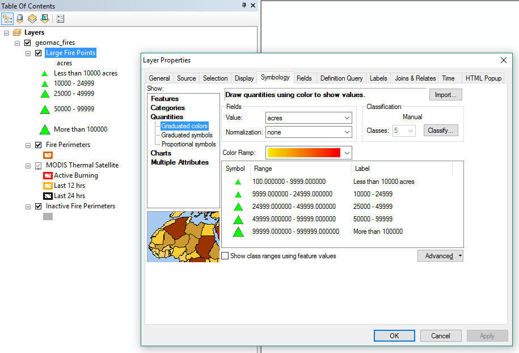The width and height of the screenshot is (519, 353).
Task: Select List By Selection icon
Action: pos(45,19)
